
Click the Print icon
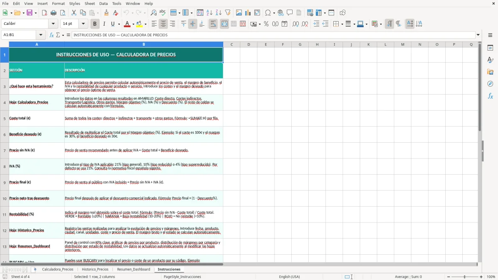[54, 13]
